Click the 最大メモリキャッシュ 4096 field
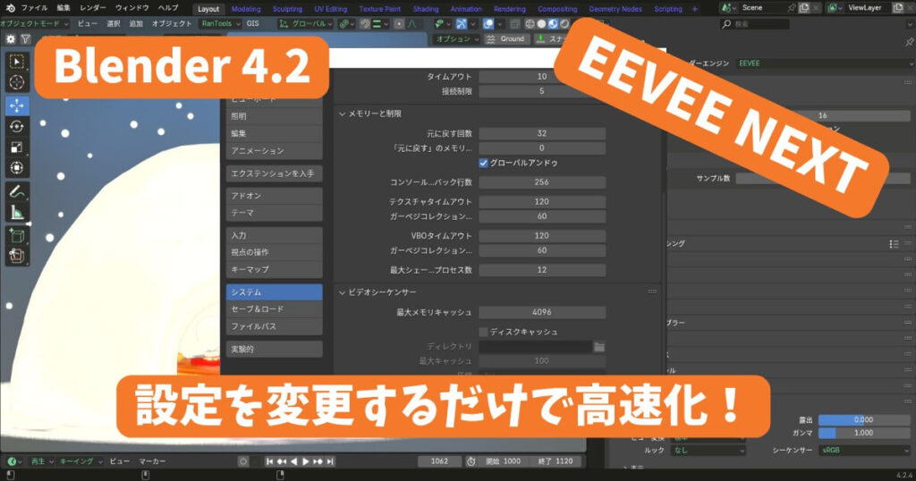This screenshot has width=916, height=481. pyautogui.click(x=542, y=312)
